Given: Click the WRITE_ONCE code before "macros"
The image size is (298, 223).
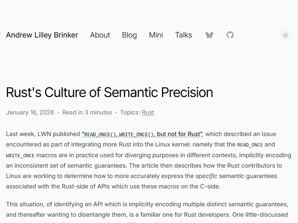Looking at the screenshot, I should coord(20,155).
